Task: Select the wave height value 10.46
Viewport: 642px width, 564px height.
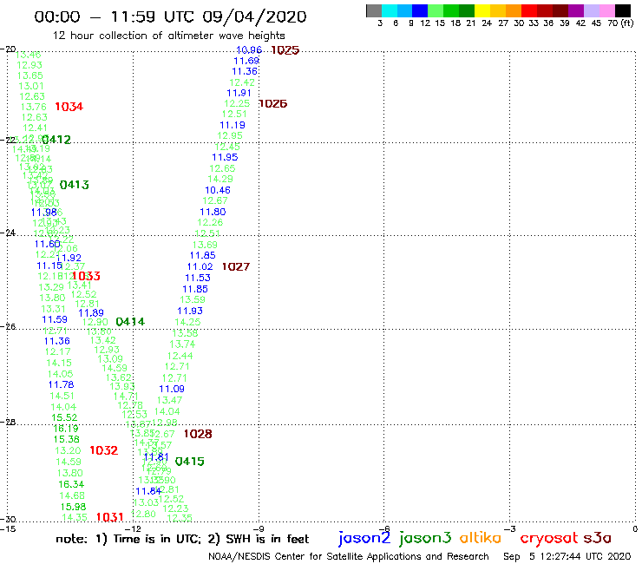Action: 218,190
